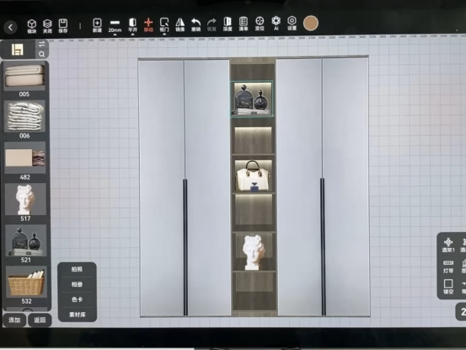Select the 酒架1 wine rack icon
This screenshot has width=466, height=350.
click(x=447, y=245)
